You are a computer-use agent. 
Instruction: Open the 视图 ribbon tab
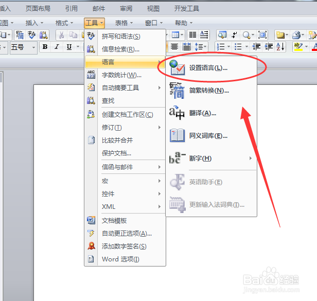click(x=153, y=9)
